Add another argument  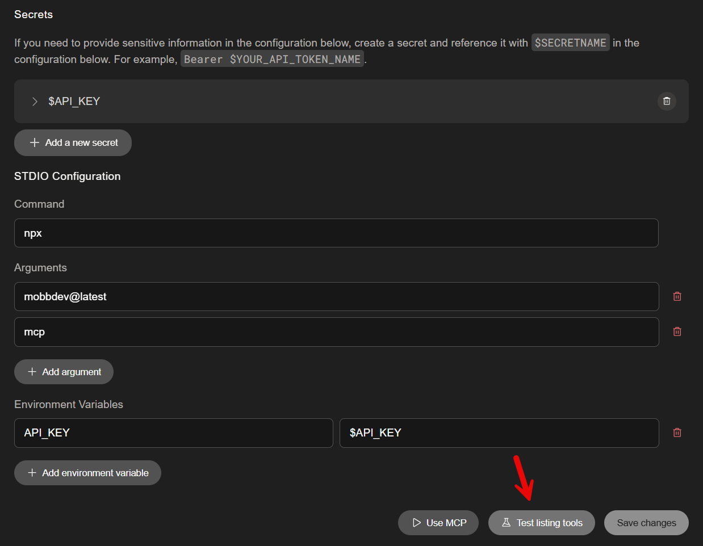pos(64,372)
